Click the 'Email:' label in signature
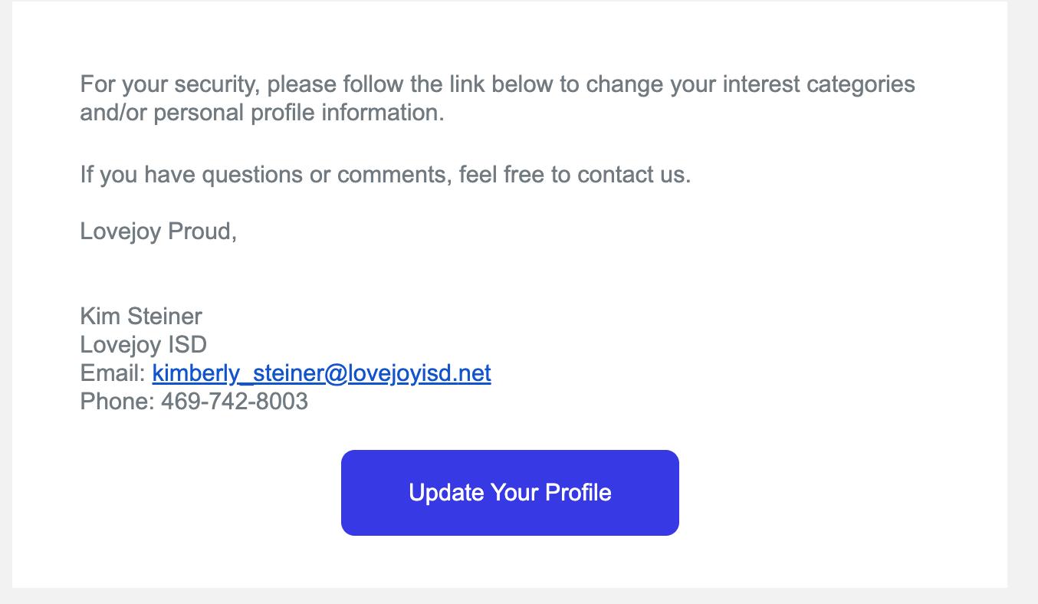The image size is (1038, 604). point(113,373)
